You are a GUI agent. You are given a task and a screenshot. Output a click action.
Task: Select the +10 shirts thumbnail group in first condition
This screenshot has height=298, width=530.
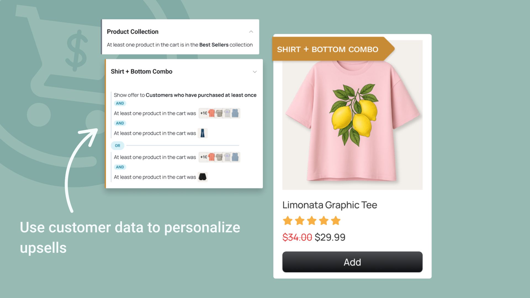[x=219, y=113]
